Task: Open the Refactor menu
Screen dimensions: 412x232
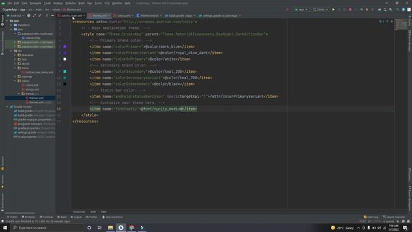Action: click(x=70, y=3)
